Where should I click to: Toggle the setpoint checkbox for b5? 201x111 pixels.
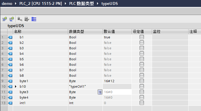[x=142, y=59]
